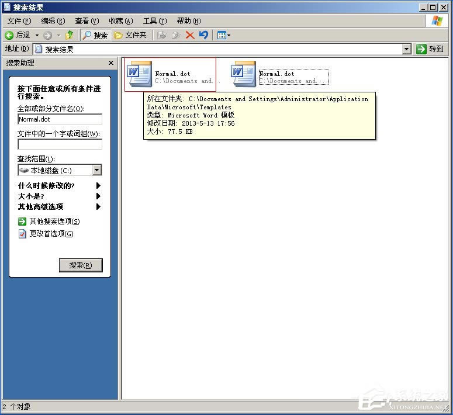The width and height of the screenshot is (453, 415).
Task: Open the 编辑(E) menu
Action: [x=53, y=21]
